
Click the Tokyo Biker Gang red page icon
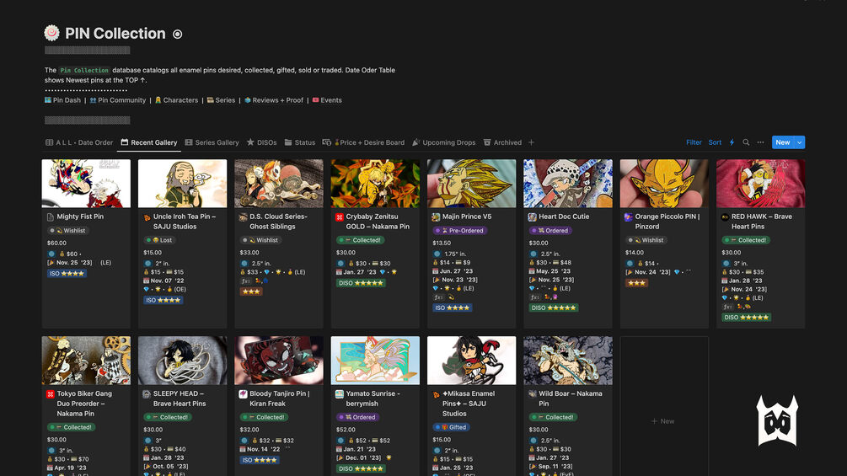pyautogui.click(x=51, y=394)
